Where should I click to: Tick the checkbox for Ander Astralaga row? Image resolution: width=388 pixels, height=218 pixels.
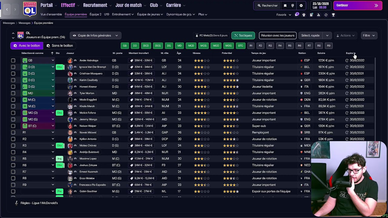tap(13, 61)
